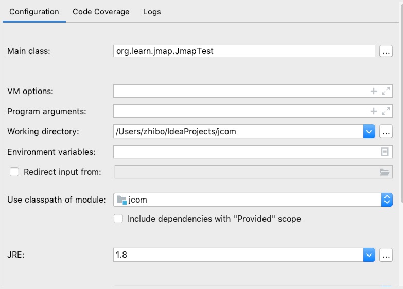The height and width of the screenshot is (289, 403).
Task: Open the Environment variables editor icon
Action: 384,152
